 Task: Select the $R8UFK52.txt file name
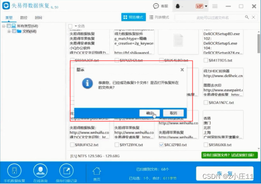(86, 145)
